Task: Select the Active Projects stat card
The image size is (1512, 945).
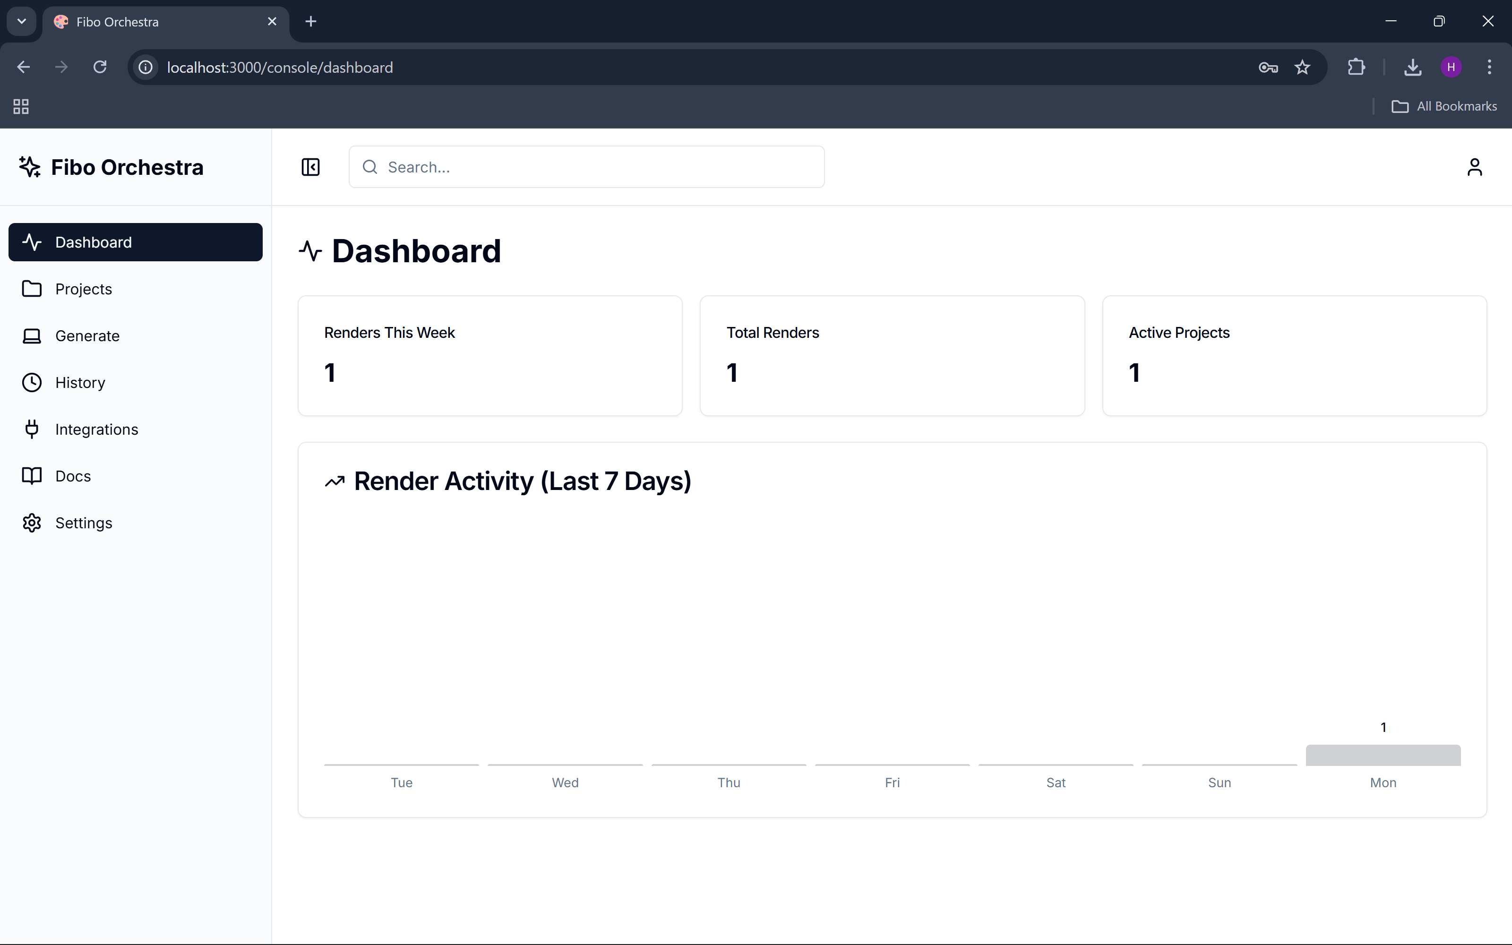Action: [x=1294, y=355]
